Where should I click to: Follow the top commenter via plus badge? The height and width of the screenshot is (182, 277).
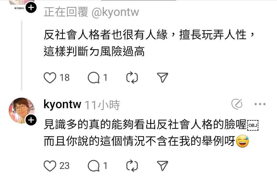point(31,8)
